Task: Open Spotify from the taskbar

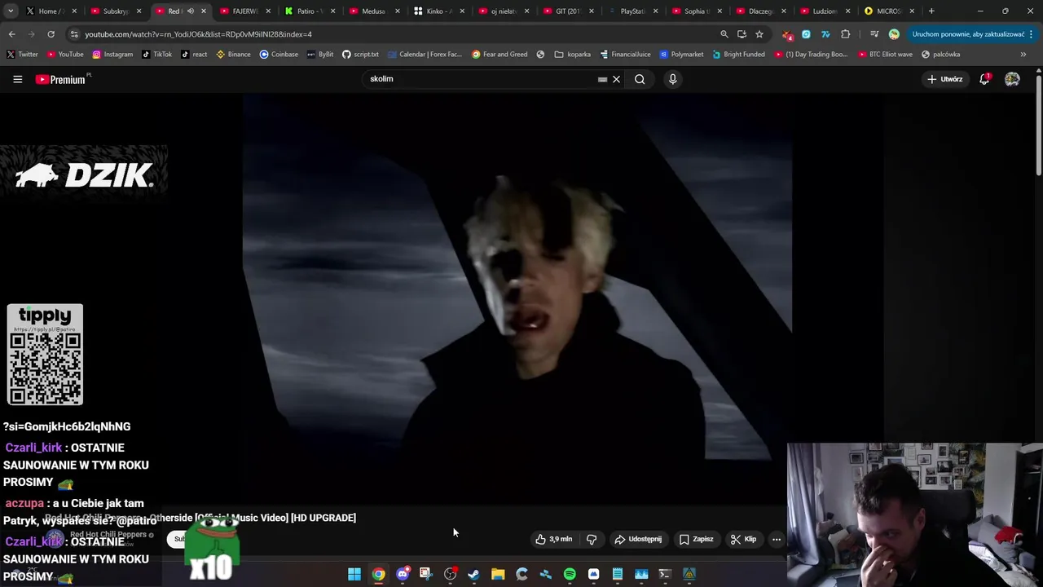Action: coord(570,575)
